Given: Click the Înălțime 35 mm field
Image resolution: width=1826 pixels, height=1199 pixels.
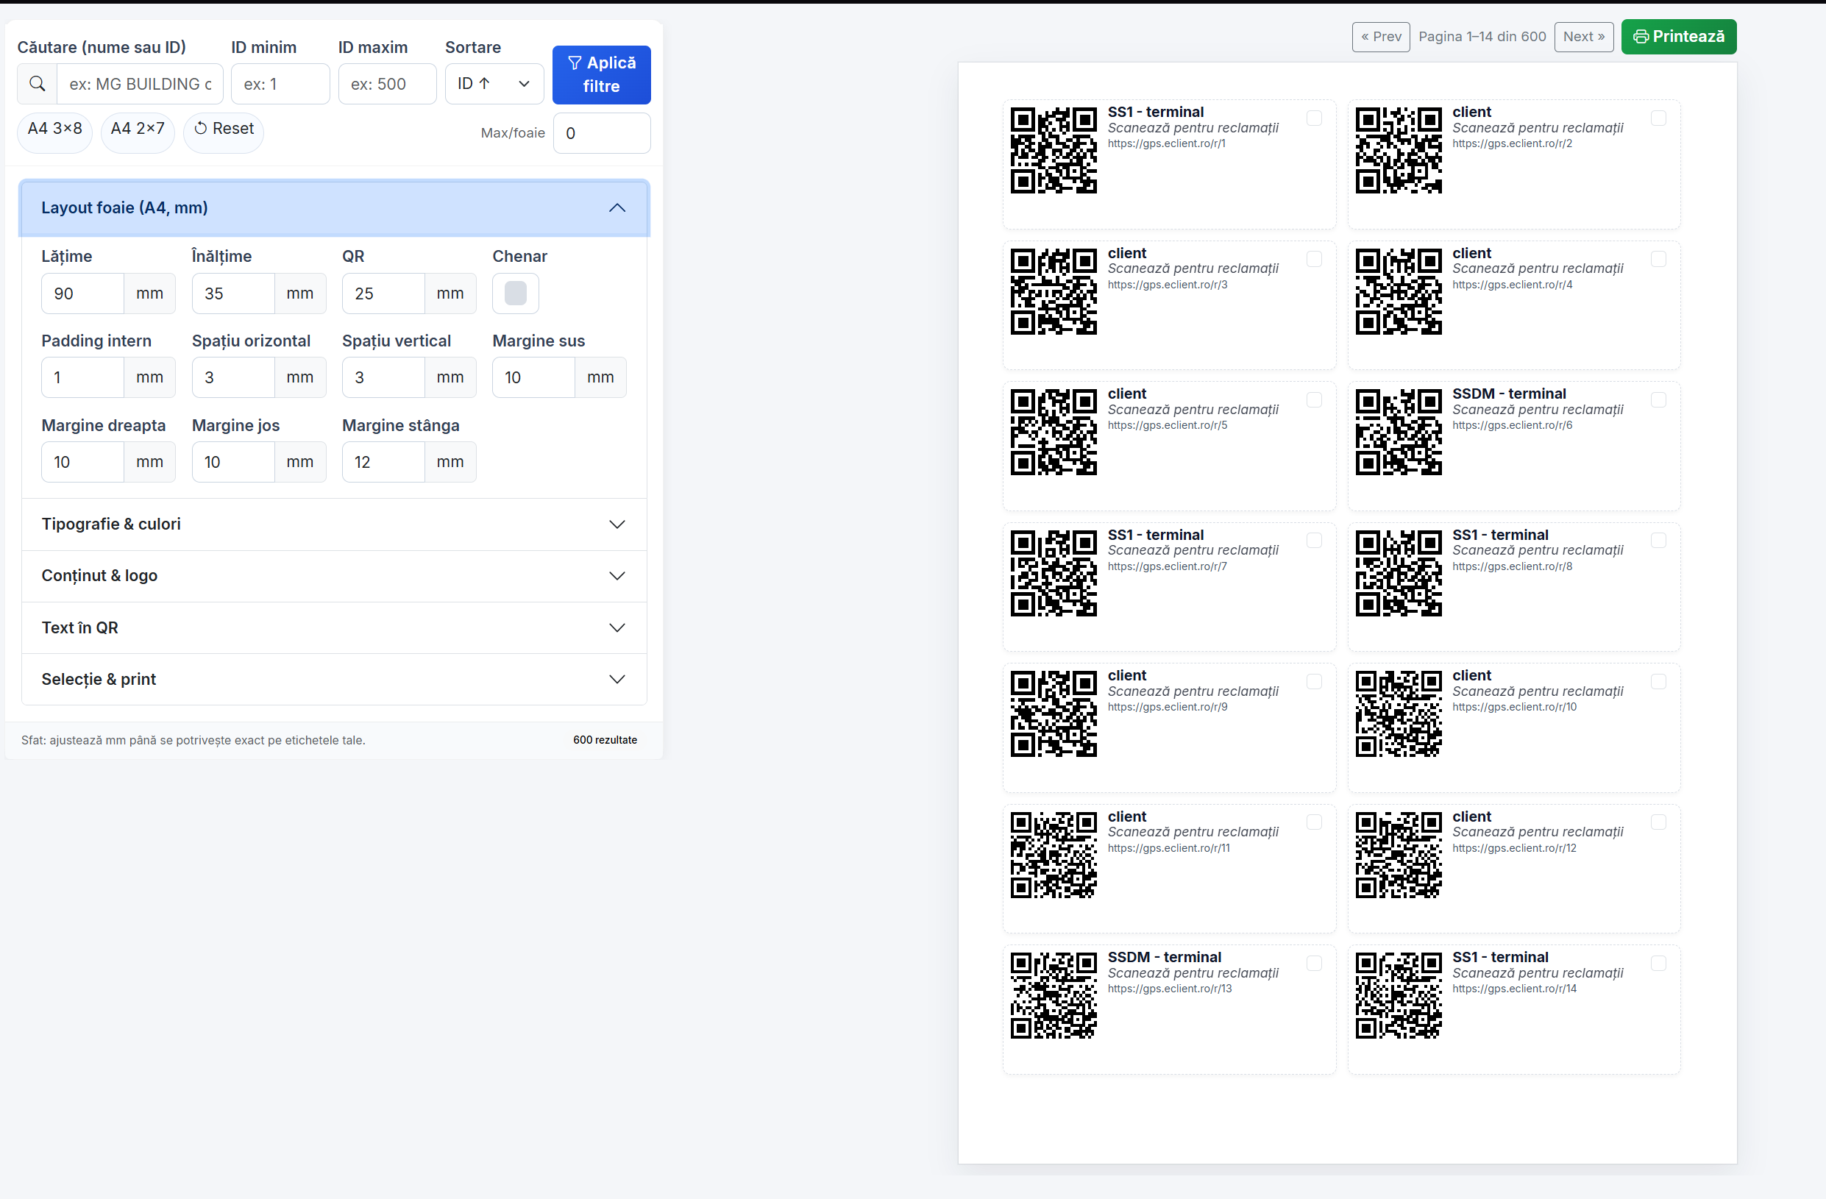Looking at the screenshot, I should coord(233,293).
